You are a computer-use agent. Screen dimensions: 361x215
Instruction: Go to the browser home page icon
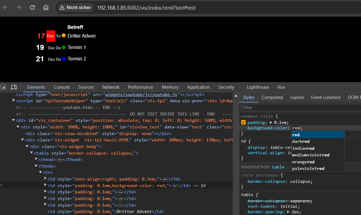point(46,8)
